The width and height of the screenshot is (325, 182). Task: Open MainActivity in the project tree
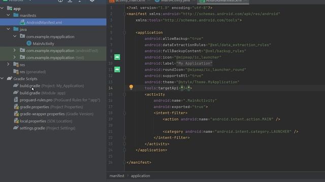coord(43,43)
